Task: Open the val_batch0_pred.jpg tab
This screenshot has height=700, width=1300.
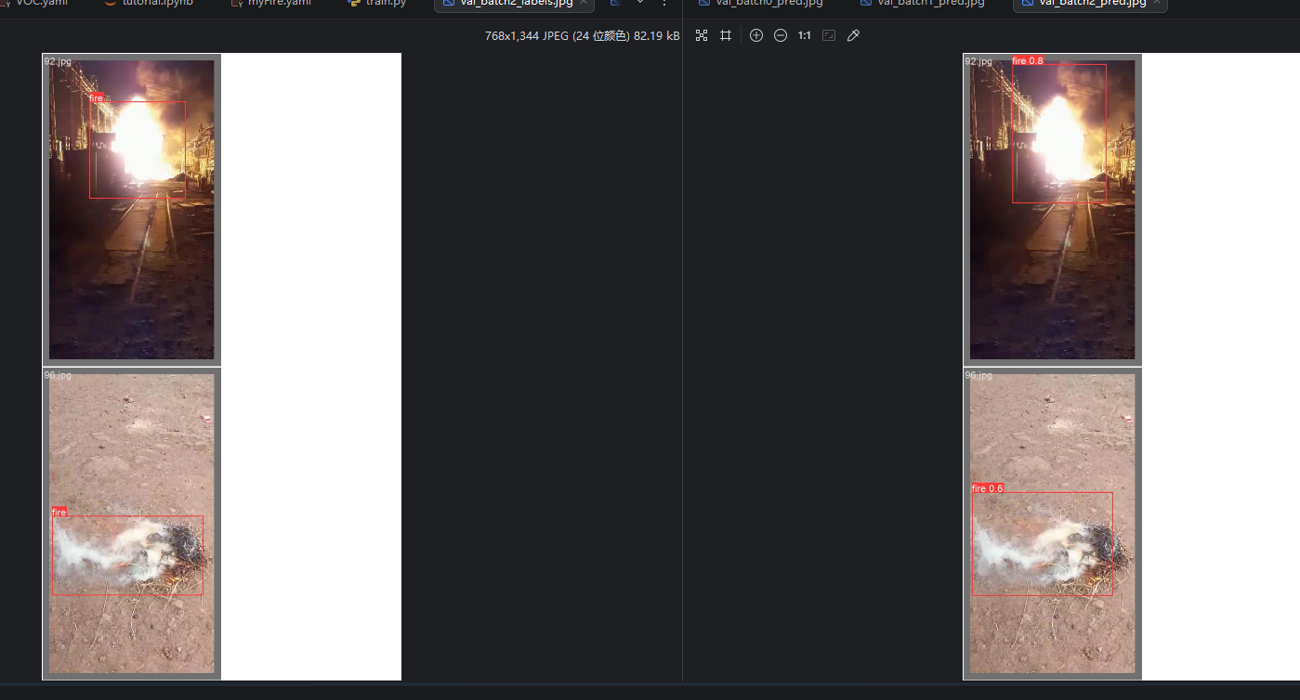Action: tap(759, 4)
